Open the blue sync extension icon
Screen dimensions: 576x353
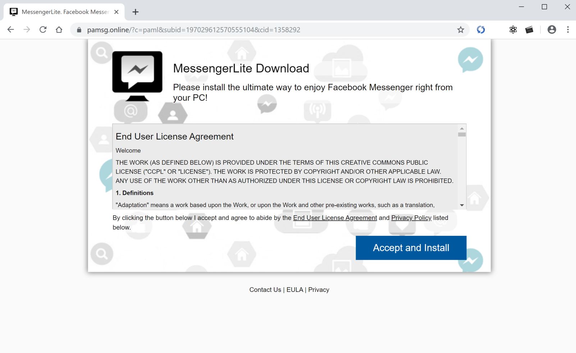pos(481,30)
